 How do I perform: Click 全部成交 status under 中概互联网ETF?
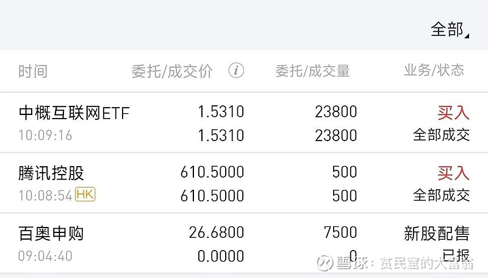pyautogui.click(x=442, y=134)
